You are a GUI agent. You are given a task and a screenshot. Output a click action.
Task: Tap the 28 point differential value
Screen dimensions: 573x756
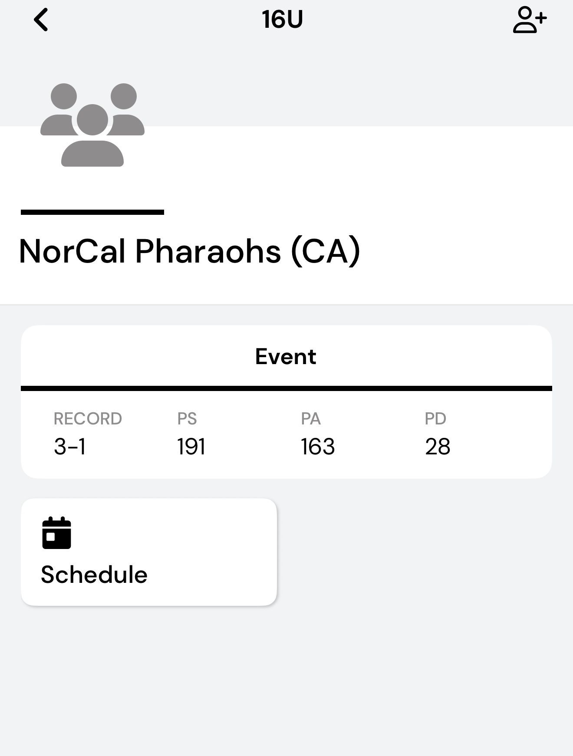tap(438, 447)
